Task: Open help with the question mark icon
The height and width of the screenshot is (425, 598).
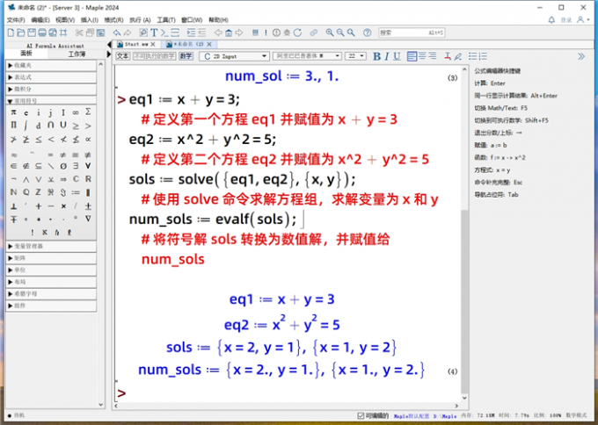Action: tap(368, 32)
